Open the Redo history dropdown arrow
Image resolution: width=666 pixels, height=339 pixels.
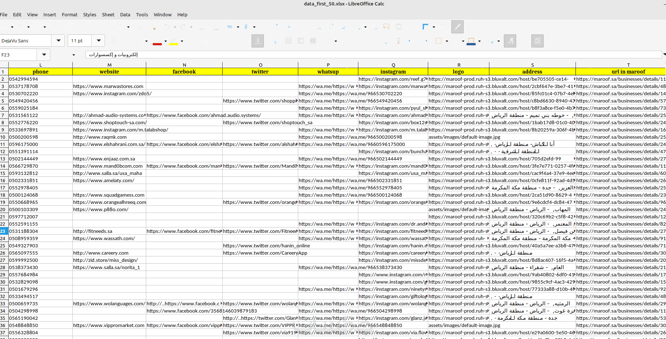pyautogui.click(x=191, y=27)
